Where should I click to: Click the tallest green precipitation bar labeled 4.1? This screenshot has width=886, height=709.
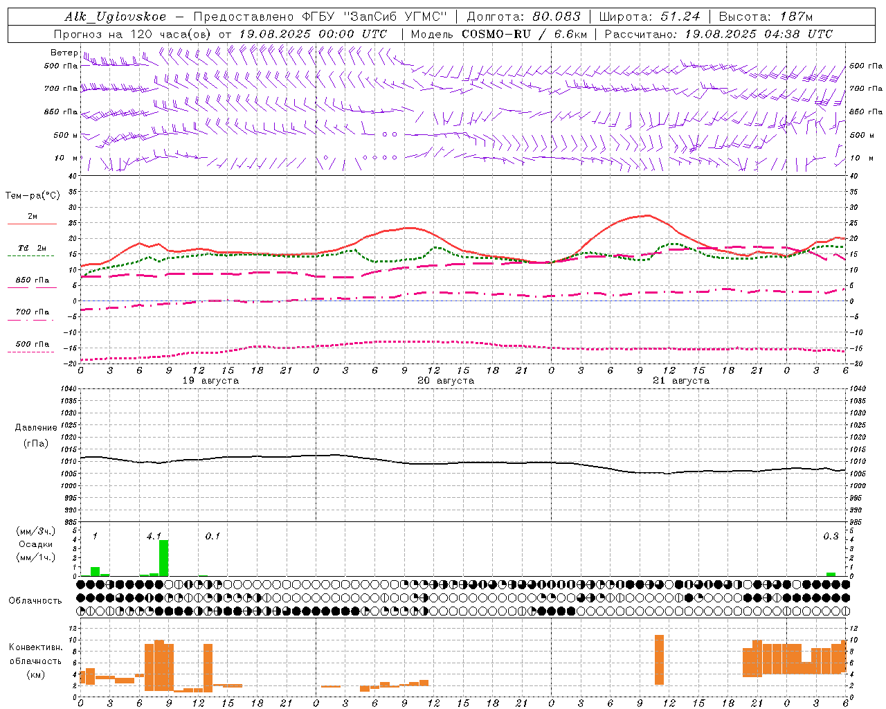[x=164, y=558]
